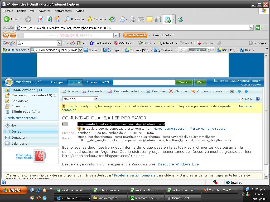Click the Windows Live search input field

coord(144,82)
